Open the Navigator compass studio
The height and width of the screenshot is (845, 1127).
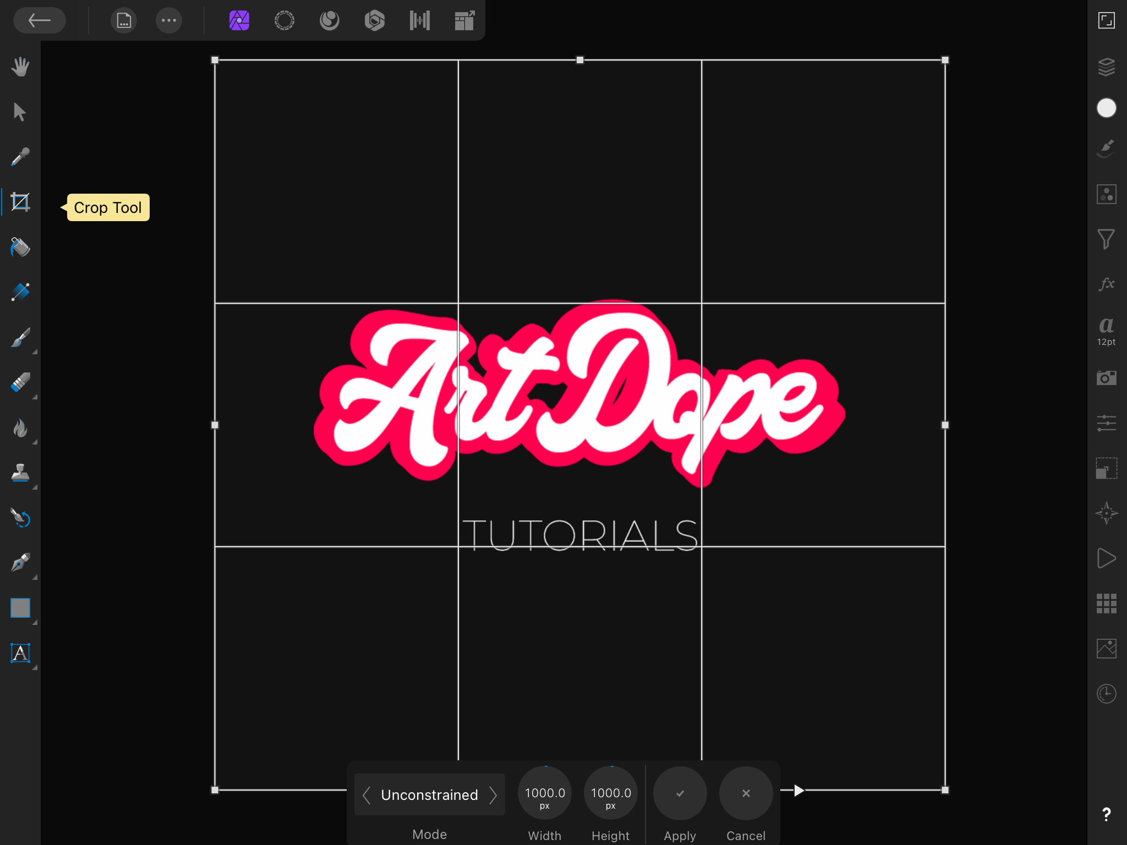tap(1107, 513)
